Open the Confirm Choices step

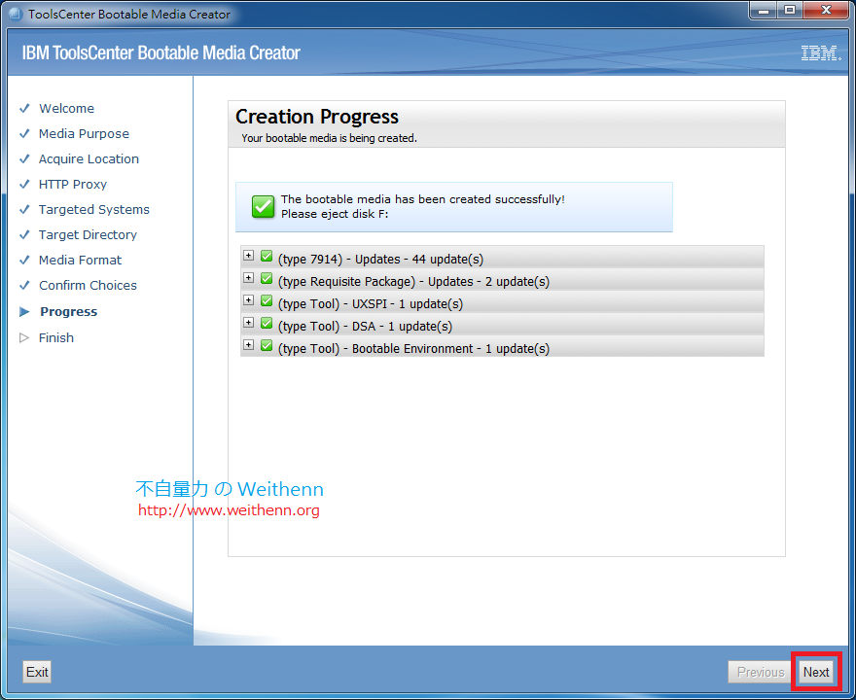point(88,285)
